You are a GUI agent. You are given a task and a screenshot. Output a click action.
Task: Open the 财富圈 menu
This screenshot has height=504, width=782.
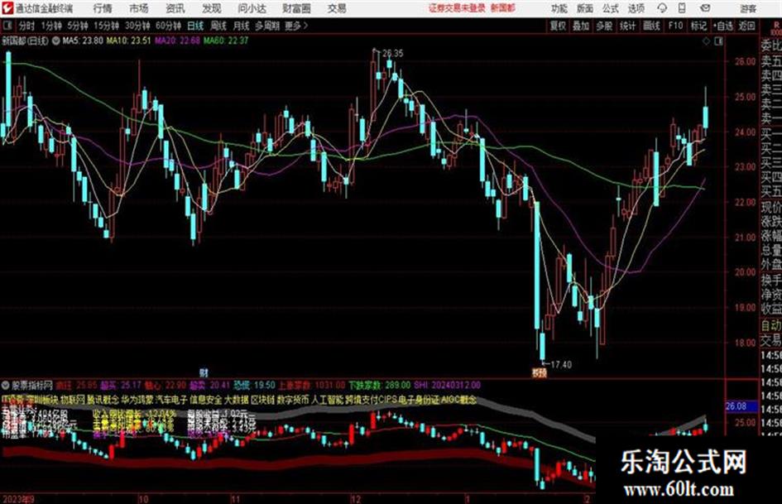tap(296, 8)
